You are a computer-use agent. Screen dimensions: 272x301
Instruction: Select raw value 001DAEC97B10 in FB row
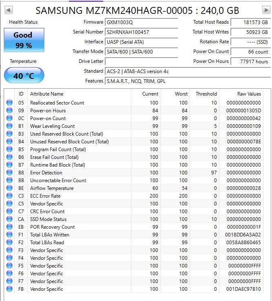[x=243, y=289]
